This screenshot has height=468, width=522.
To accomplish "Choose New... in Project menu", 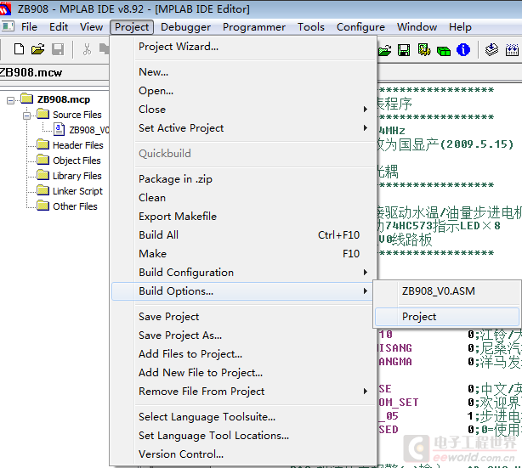I will point(243,72).
